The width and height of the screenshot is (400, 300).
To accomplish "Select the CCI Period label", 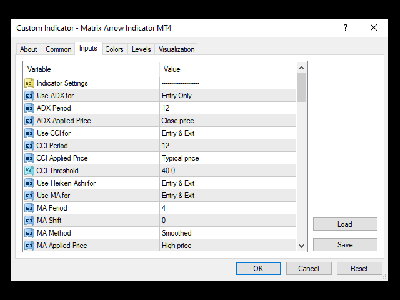I will click(52, 146).
